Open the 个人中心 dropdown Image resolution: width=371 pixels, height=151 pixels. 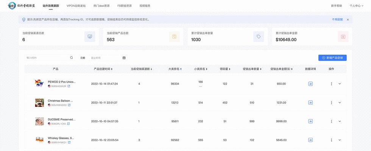point(356,6)
